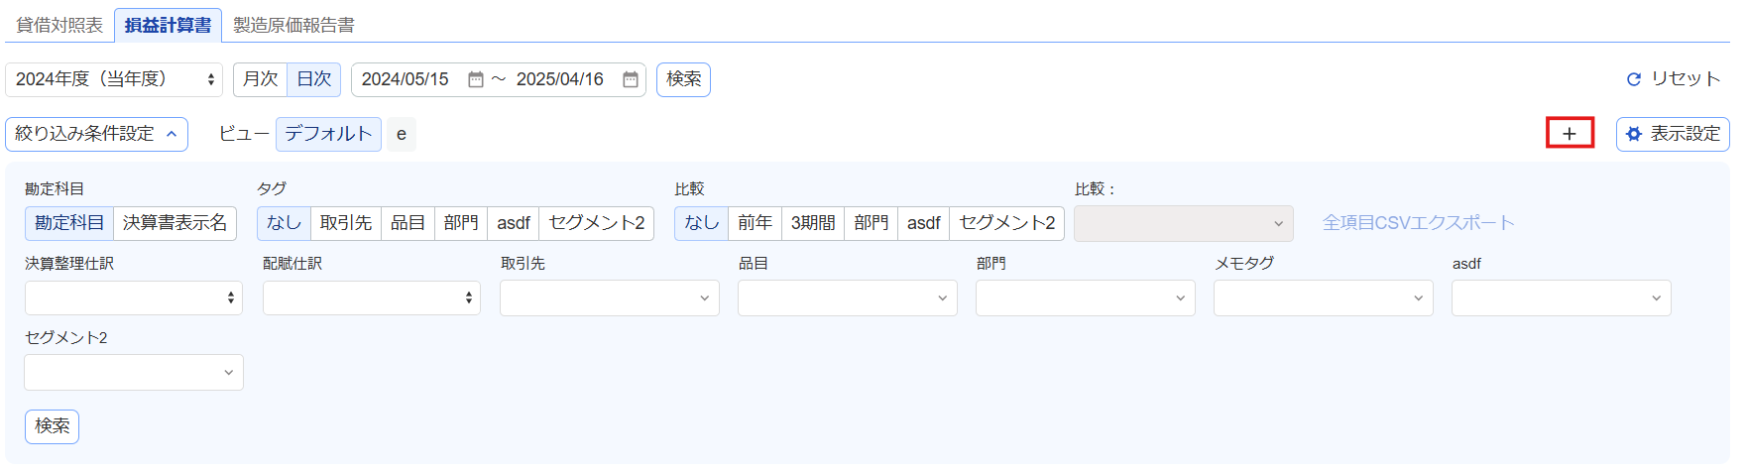Open the asdf filter dropdown
The image size is (1747, 473).
[1562, 297]
